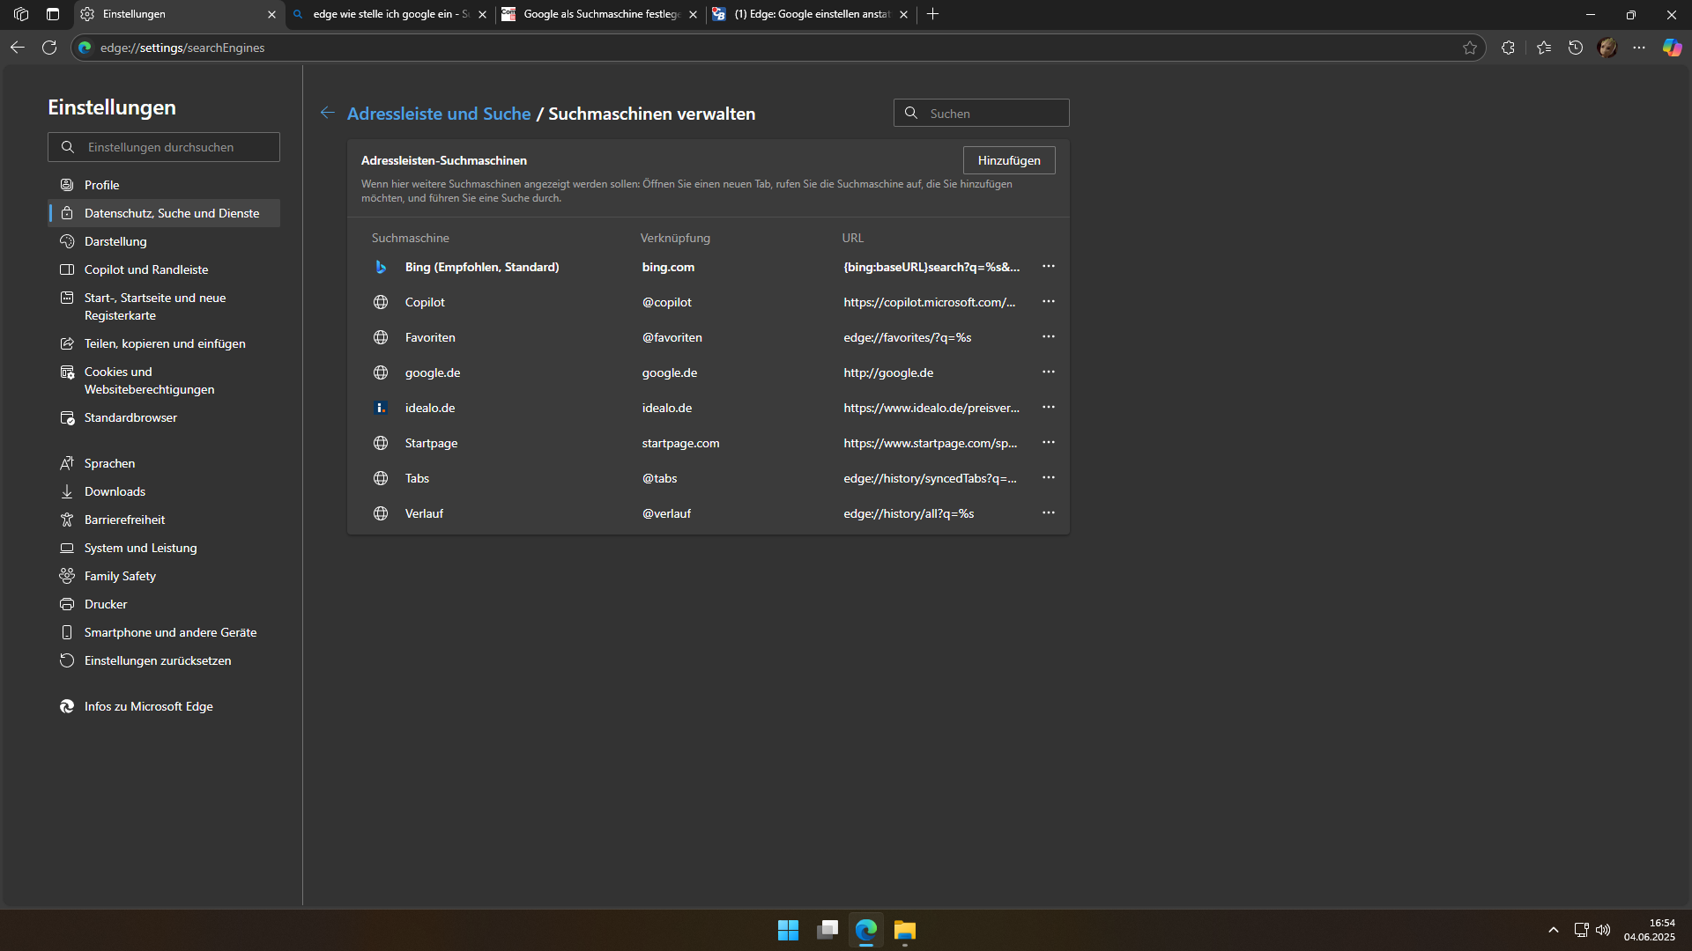Screen dimensions: 1692x951
Task: Open the Extensions puzzle icon
Action: [1508, 48]
